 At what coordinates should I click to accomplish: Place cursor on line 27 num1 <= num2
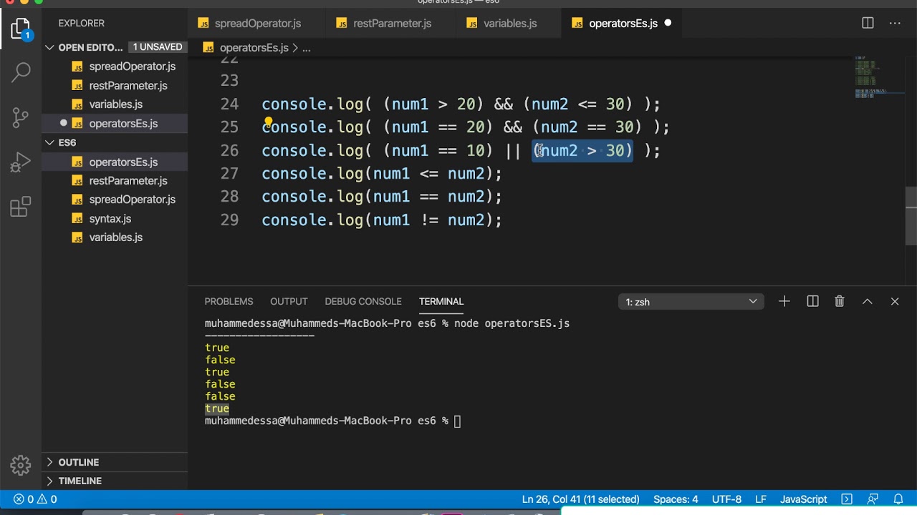pyautogui.click(x=428, y=174)
